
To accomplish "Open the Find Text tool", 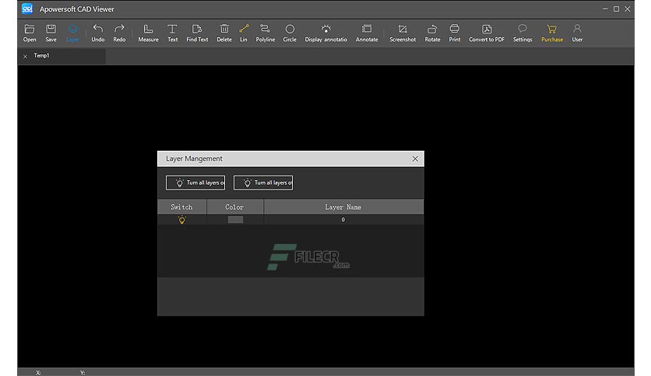I will (197, 33).
